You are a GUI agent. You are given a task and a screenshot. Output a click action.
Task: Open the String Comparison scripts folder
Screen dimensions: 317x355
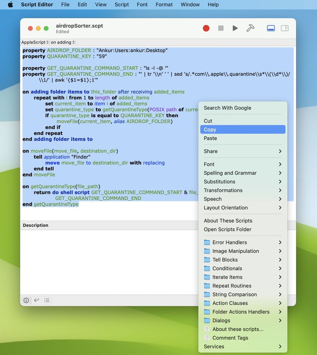(x=243, y=294)
